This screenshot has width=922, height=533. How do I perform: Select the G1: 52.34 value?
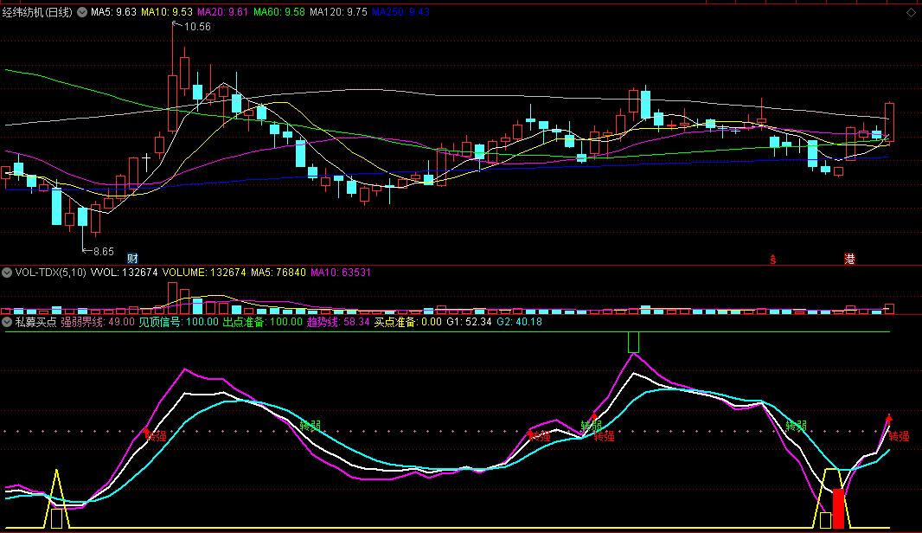coord(470,322)
